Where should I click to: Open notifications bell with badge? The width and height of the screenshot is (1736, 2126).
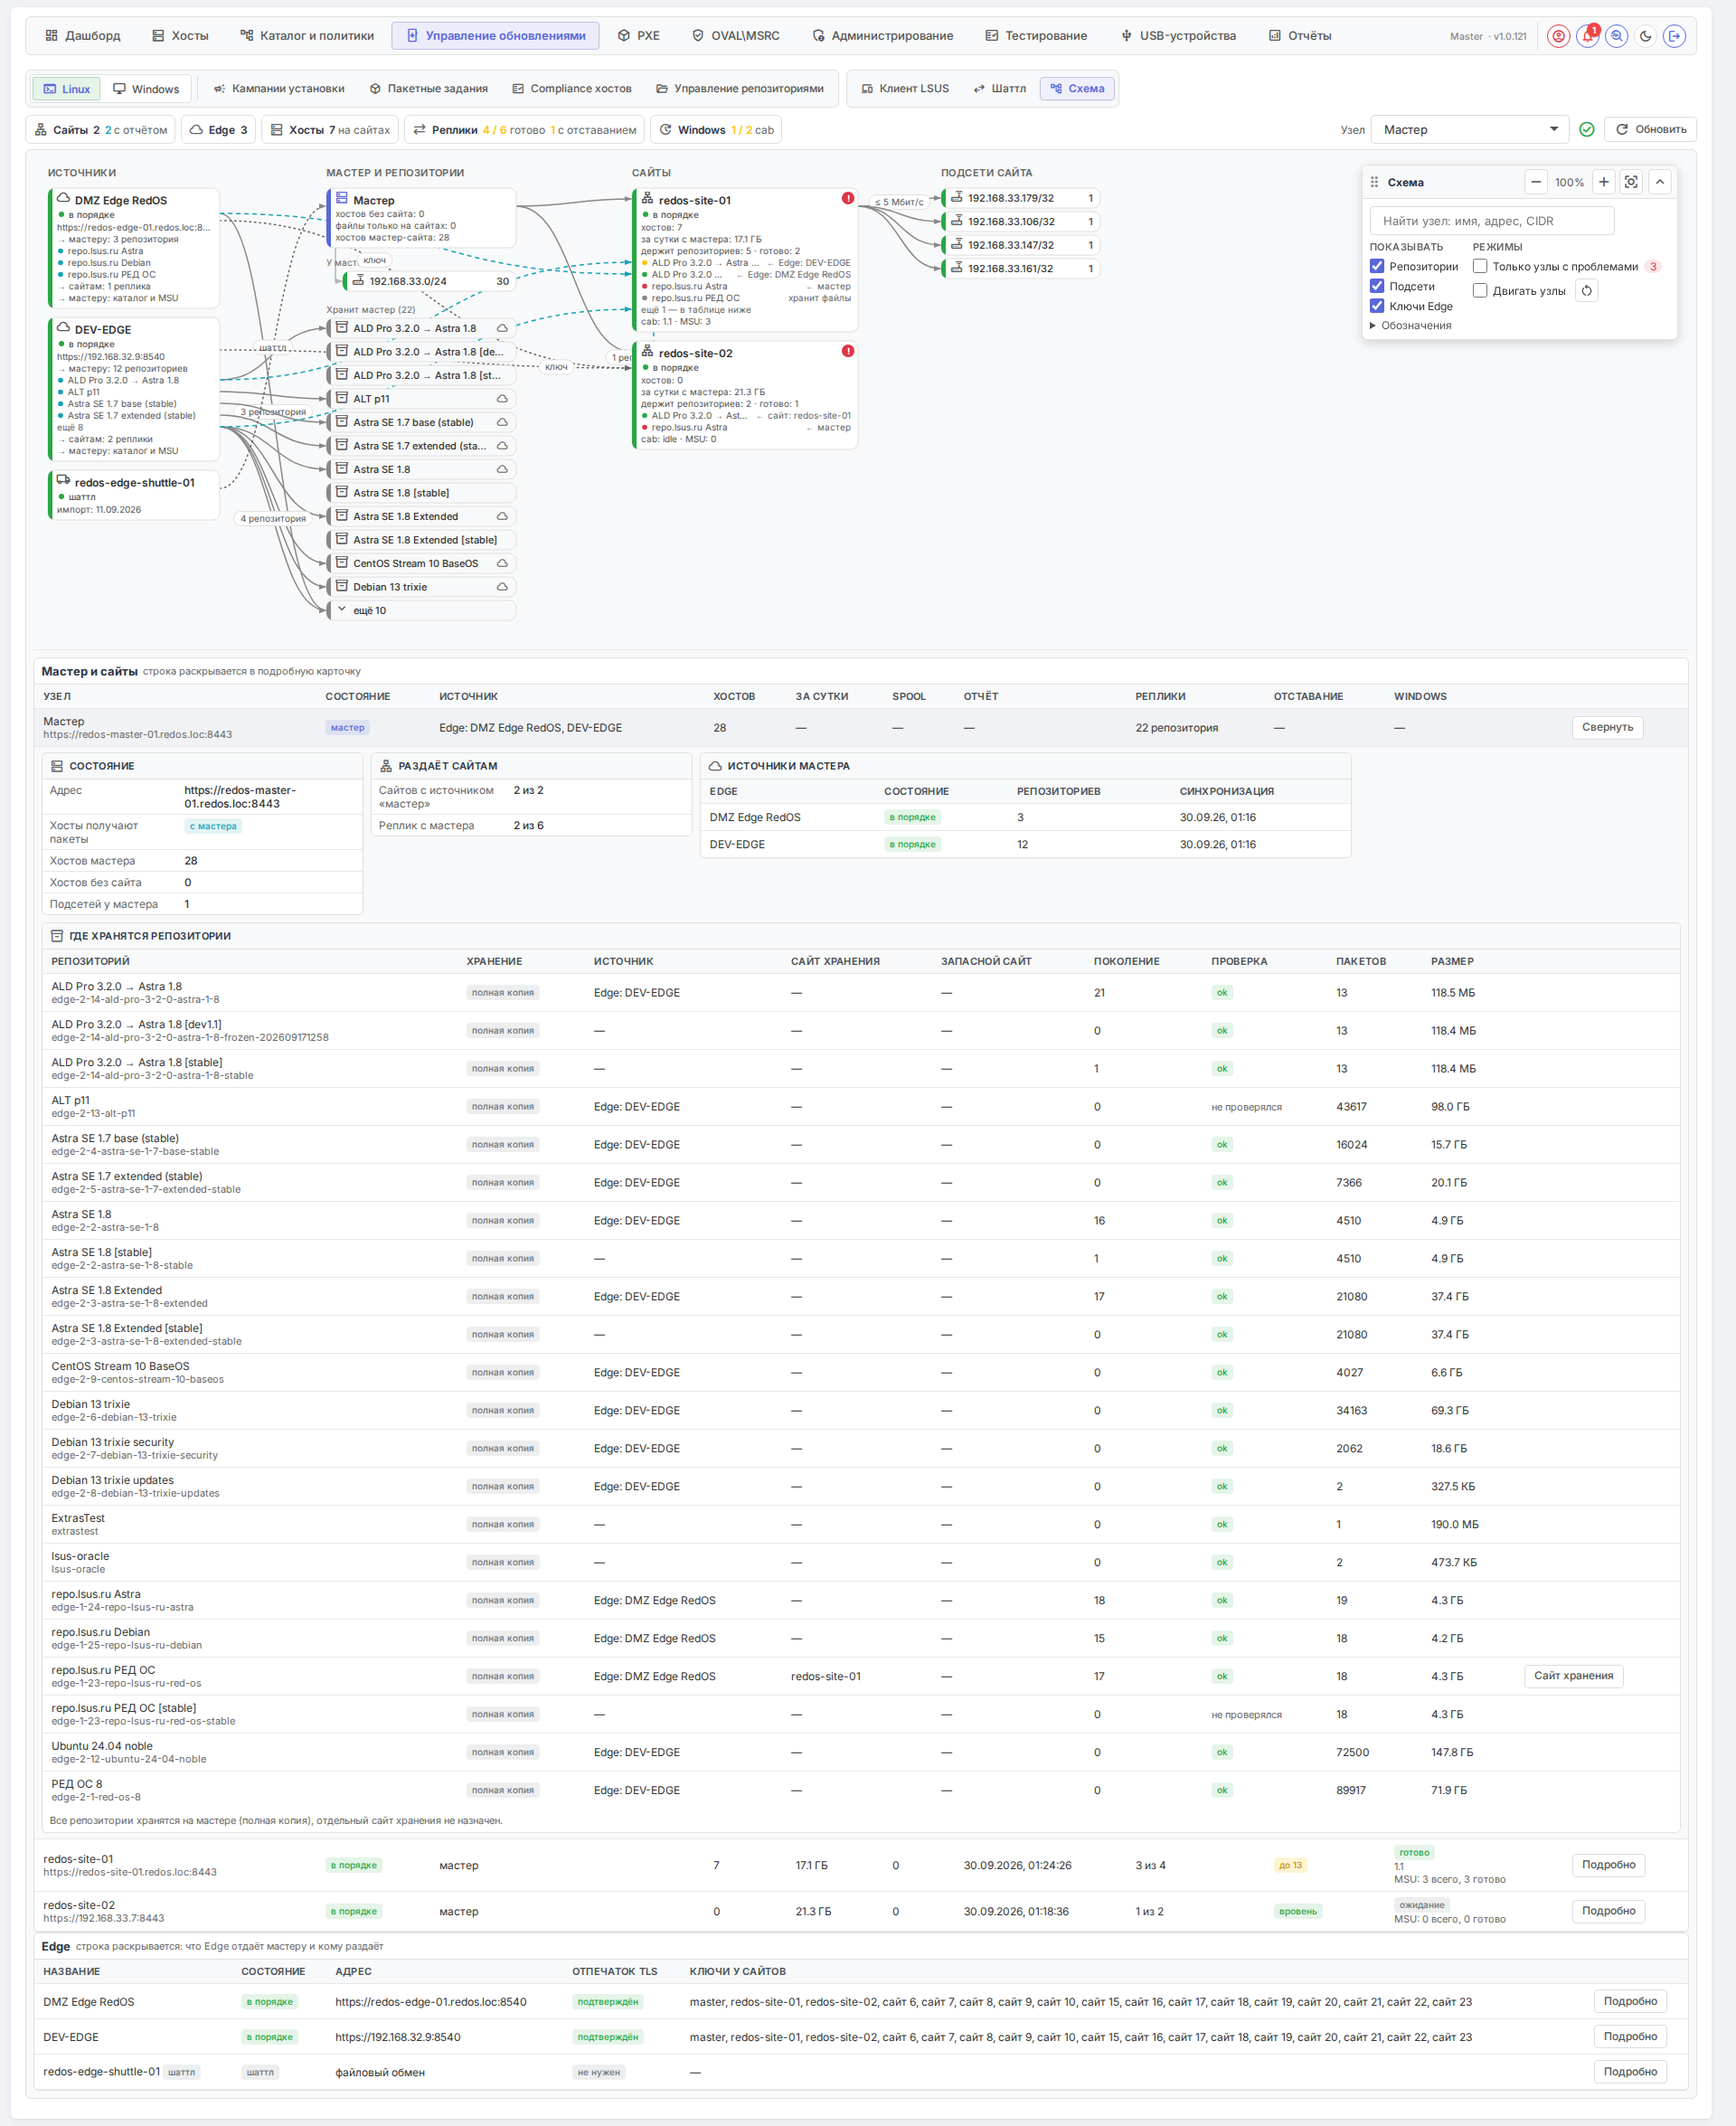point(1587,36)
